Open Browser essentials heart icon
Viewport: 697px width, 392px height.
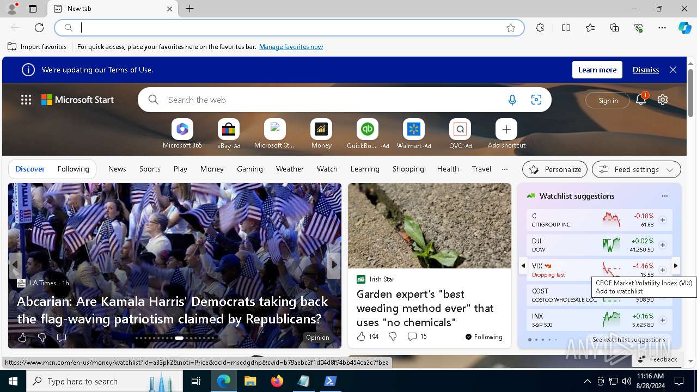(x=638, y=28)
